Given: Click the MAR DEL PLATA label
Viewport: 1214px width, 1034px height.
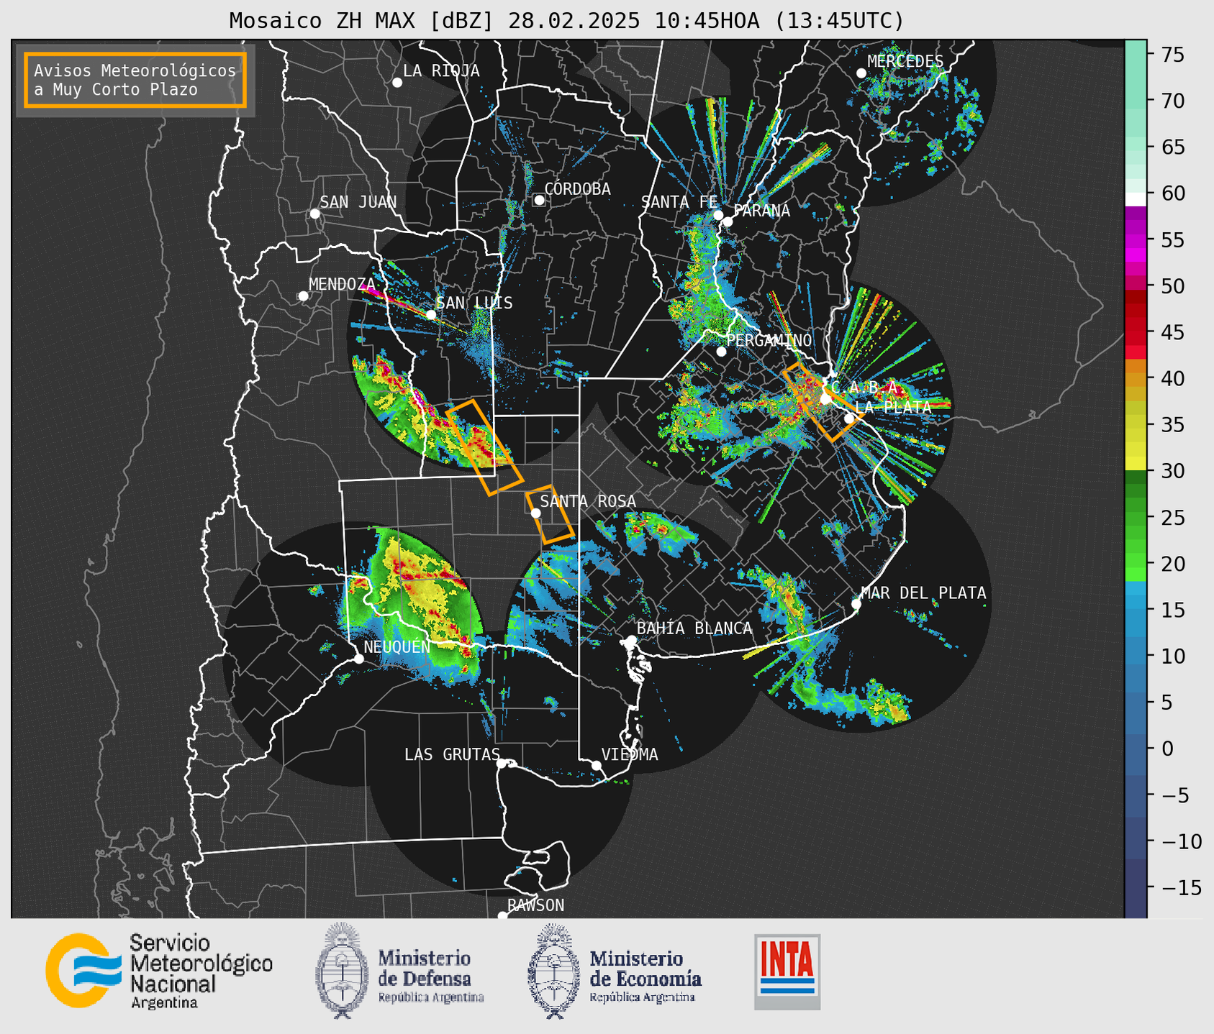Looking at the screenshot, I should click(923, 593).
